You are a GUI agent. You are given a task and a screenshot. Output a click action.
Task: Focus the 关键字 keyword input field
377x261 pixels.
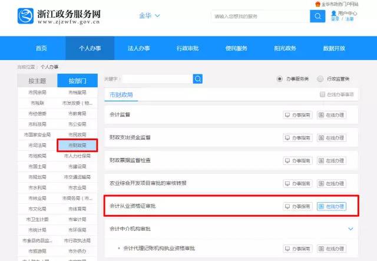coord(157,79)
